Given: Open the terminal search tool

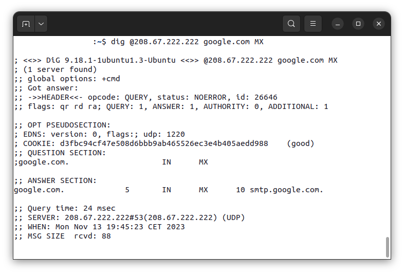Looking at the screenshot, I should point(291,24).
